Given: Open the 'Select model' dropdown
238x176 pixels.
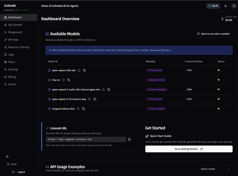Looking at the screenshot, I should click(x=216, y=169).
